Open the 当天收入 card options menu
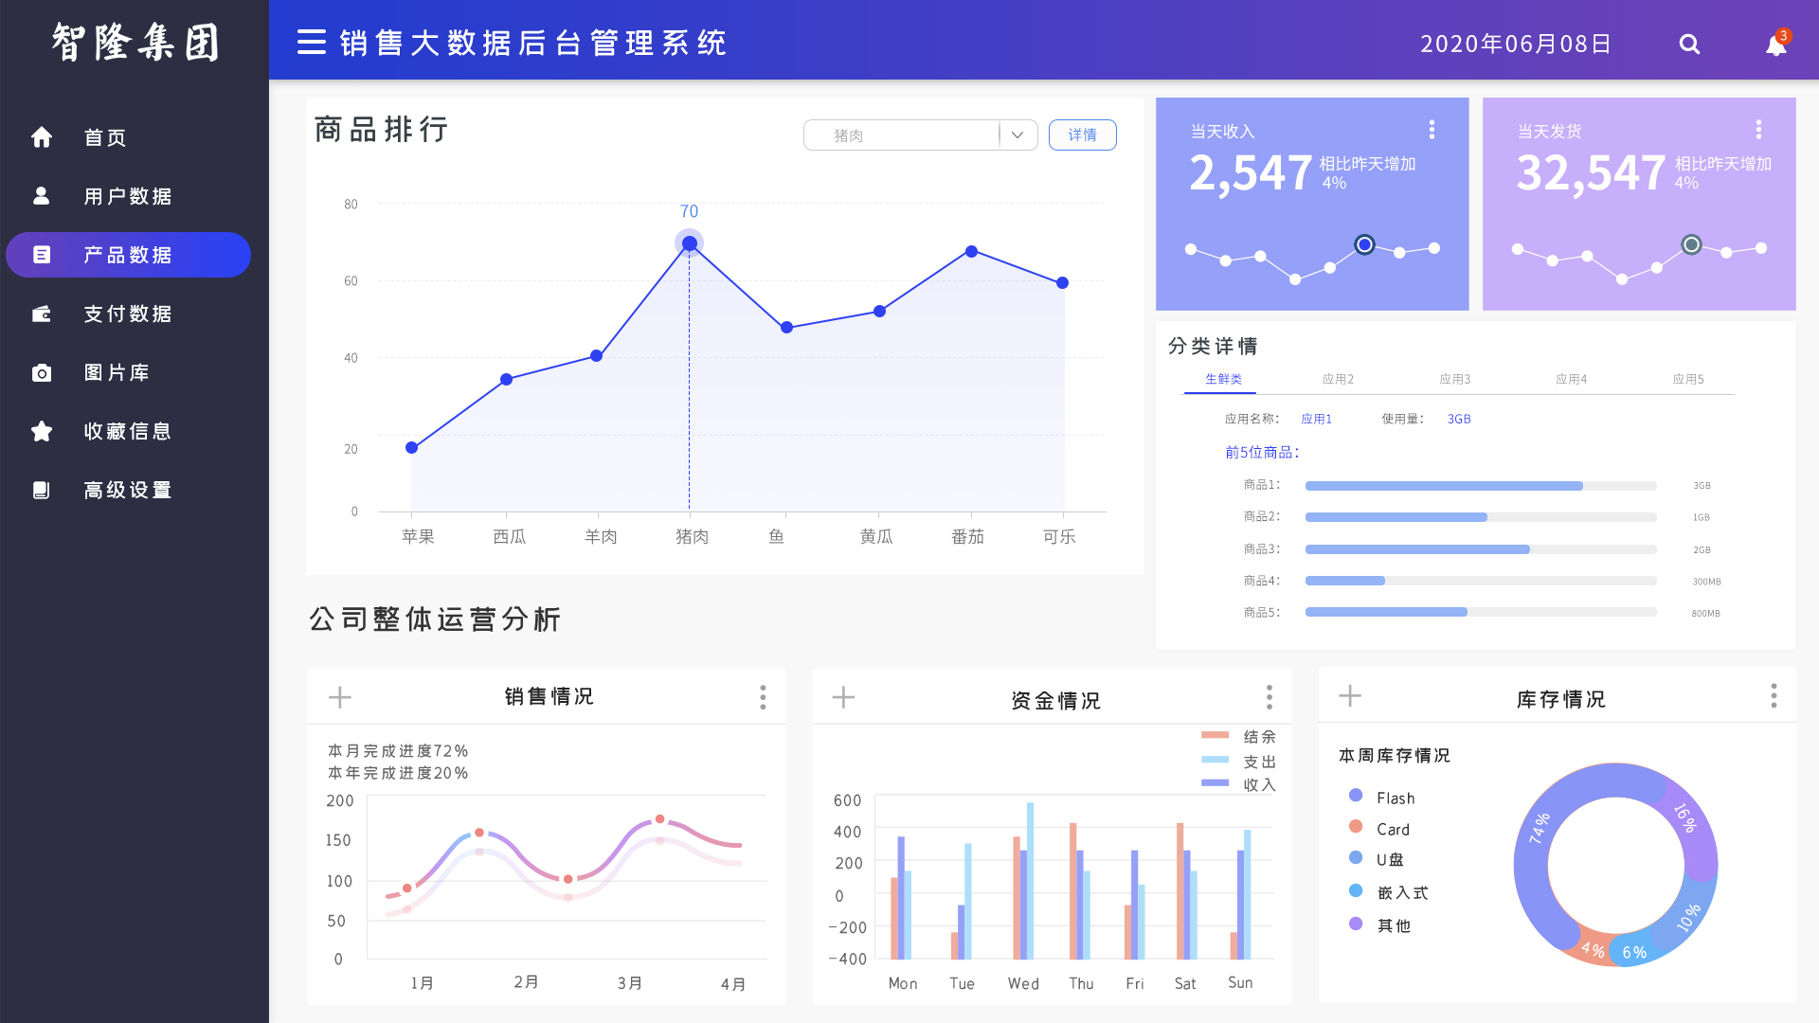 click(x=1432, y=130)
